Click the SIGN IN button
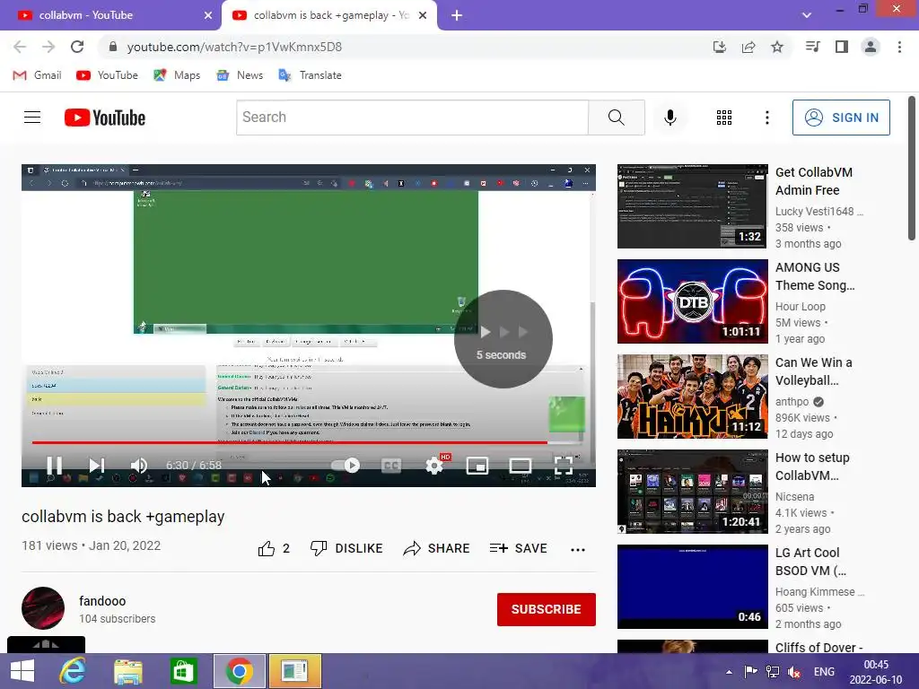The image size is (919, 689). tap(841, 118)
